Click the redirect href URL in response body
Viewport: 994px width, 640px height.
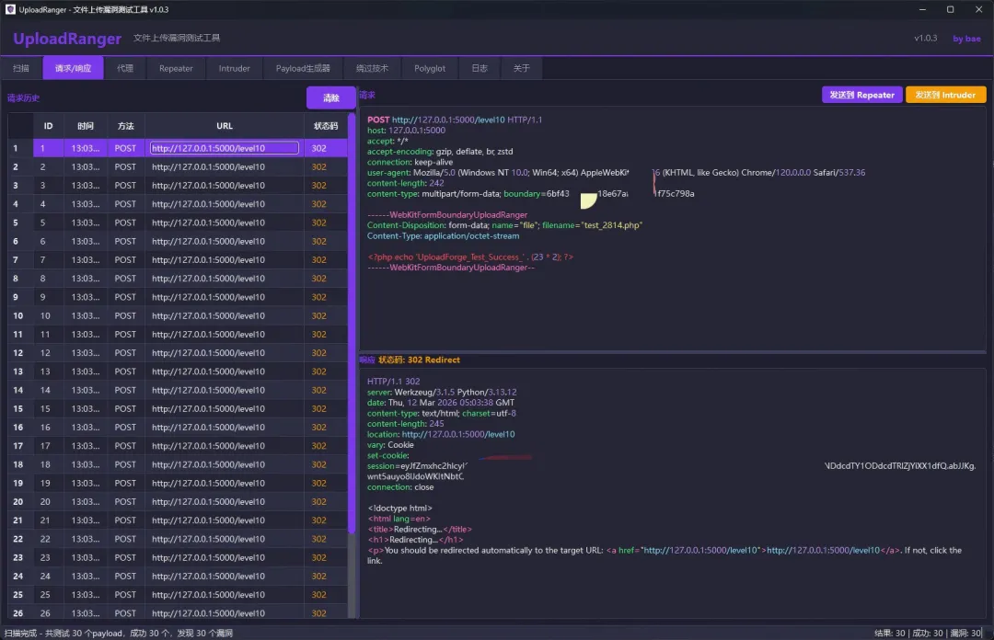[701, 551]
